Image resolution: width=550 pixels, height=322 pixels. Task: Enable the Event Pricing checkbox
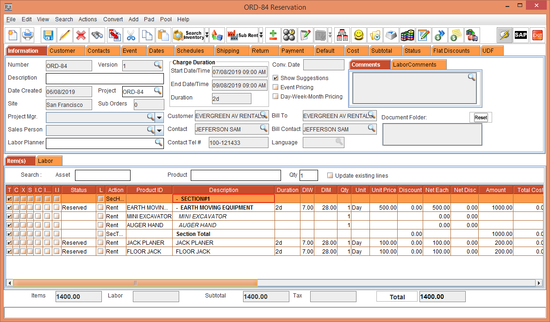pos(276,87)
